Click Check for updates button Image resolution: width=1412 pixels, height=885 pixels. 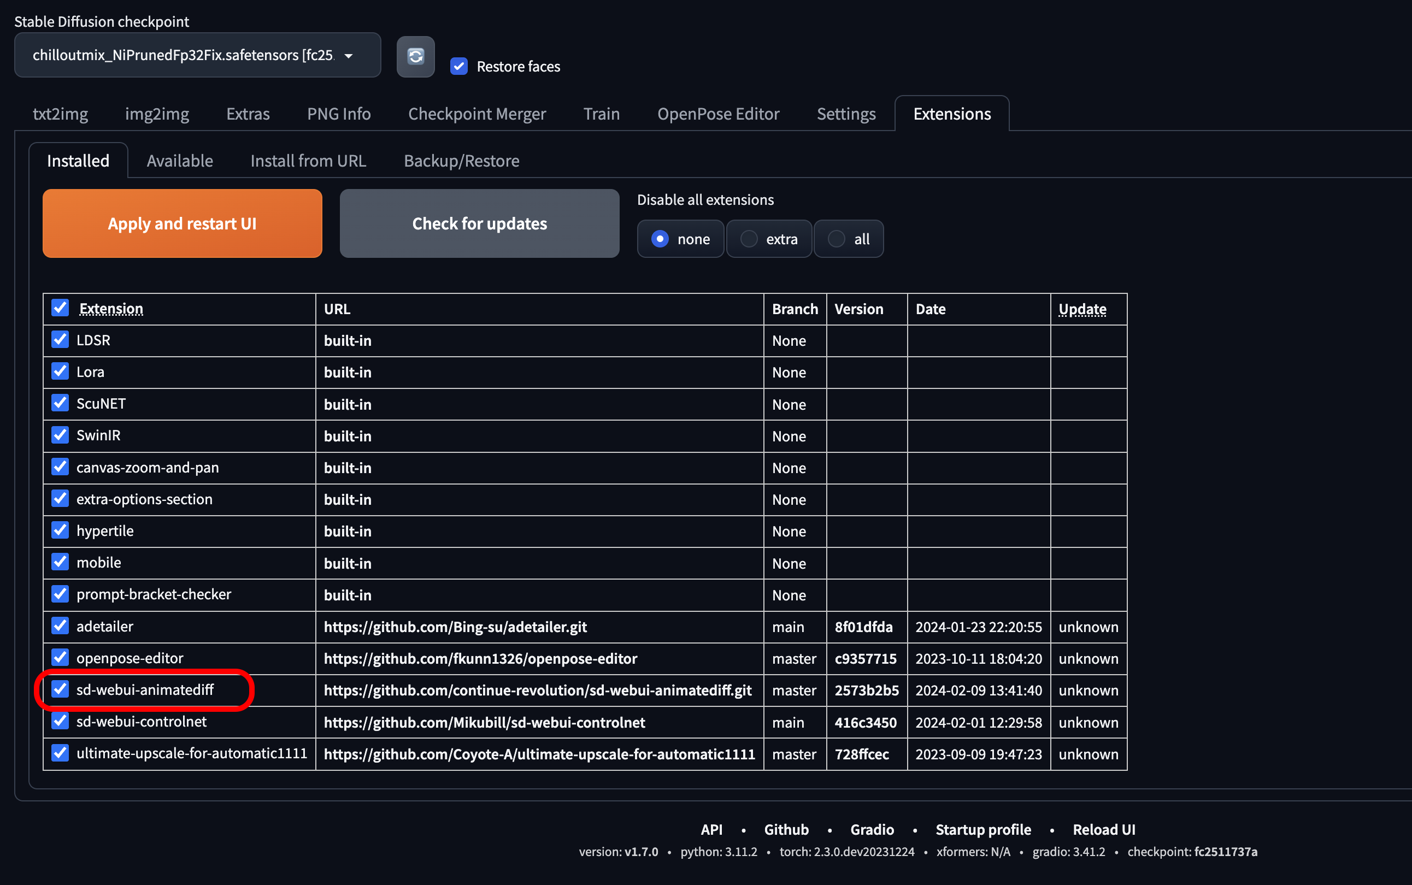coord(479,223)
